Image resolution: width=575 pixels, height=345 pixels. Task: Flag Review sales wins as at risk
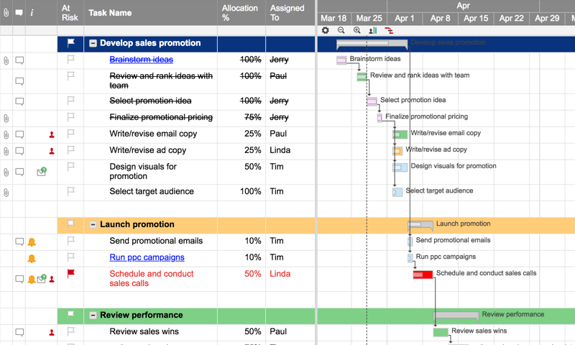point(70,332)
